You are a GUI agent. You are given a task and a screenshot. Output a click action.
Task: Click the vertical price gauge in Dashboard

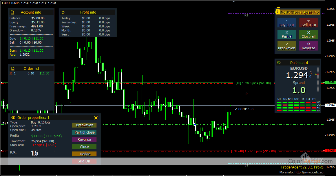(318, 79)
